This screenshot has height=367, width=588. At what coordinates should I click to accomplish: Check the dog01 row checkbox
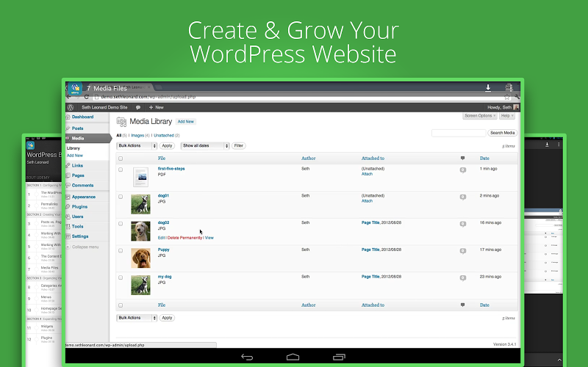121,197
